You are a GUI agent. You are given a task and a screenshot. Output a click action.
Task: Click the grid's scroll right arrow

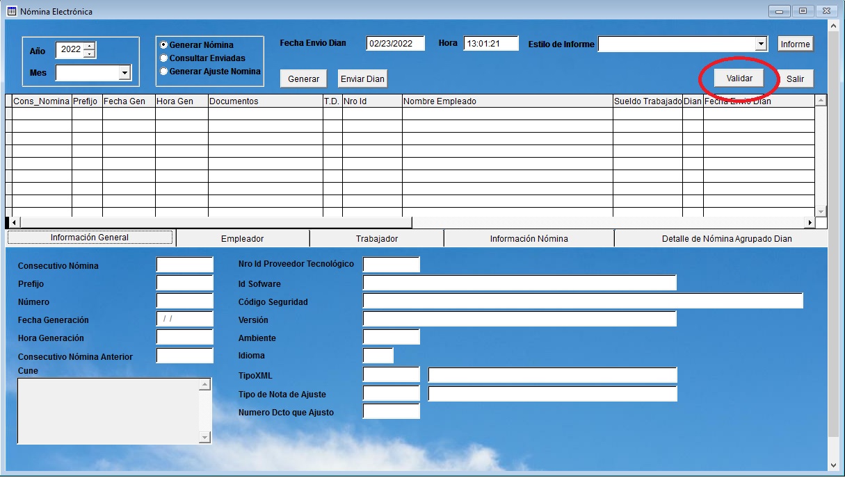[810, 223]
